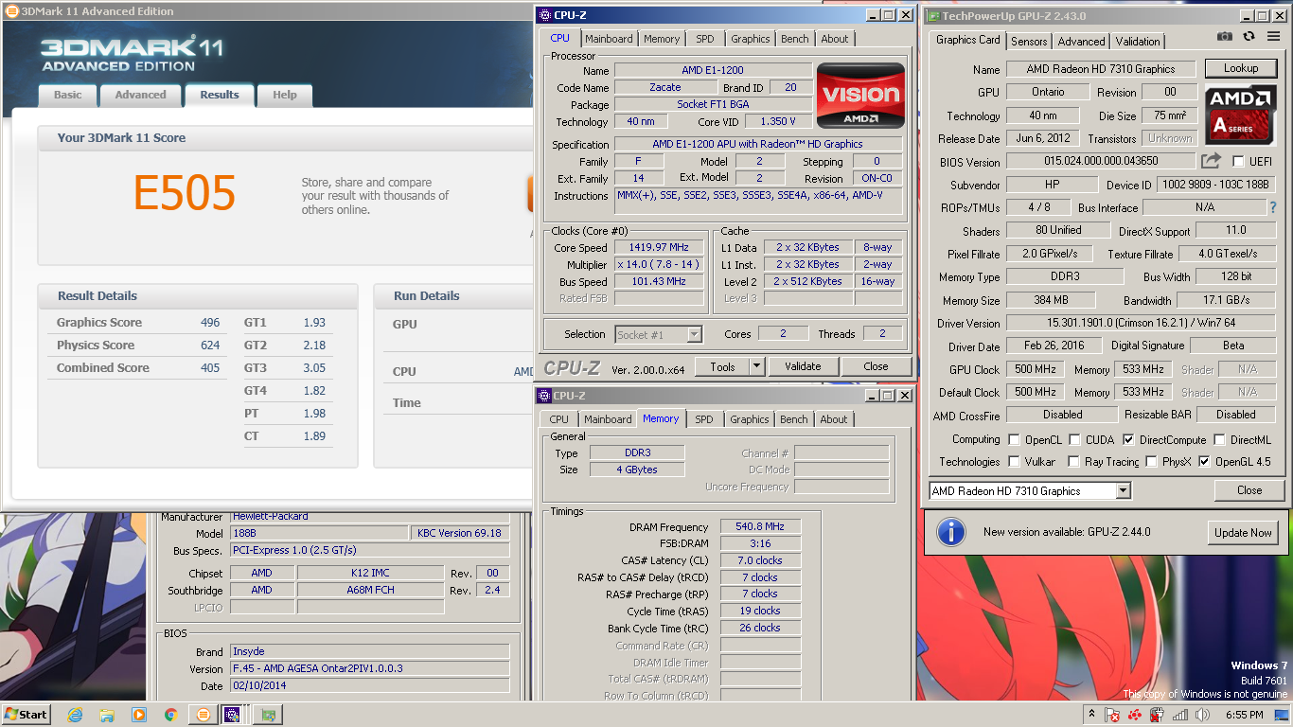Toggle the Vulkan checkbox
This screenshot has height=727, width=1293.
[1015, 462]
